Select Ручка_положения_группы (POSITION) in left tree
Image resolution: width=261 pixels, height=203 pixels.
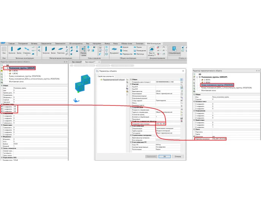(25, 76)
